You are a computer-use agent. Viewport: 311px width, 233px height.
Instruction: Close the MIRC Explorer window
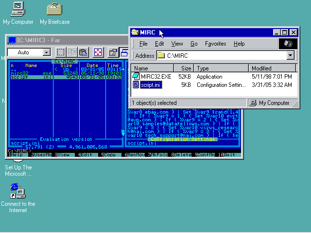pyautogui.click(x=294, y=33)
